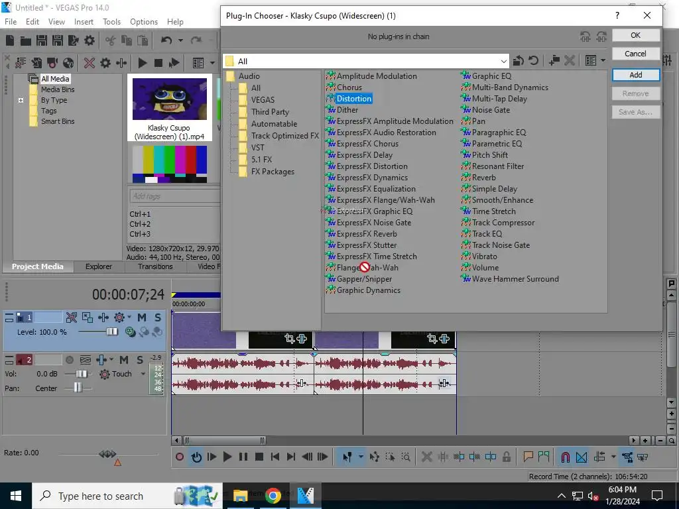
Task: Select the Zoom Edit Tool magnifier icon
Action: [x=406, y=457]
